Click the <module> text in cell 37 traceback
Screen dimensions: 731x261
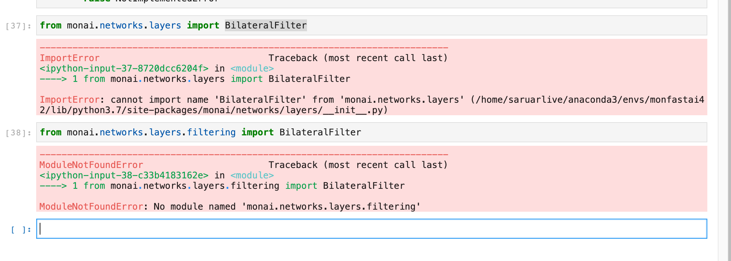click(252, 68)
